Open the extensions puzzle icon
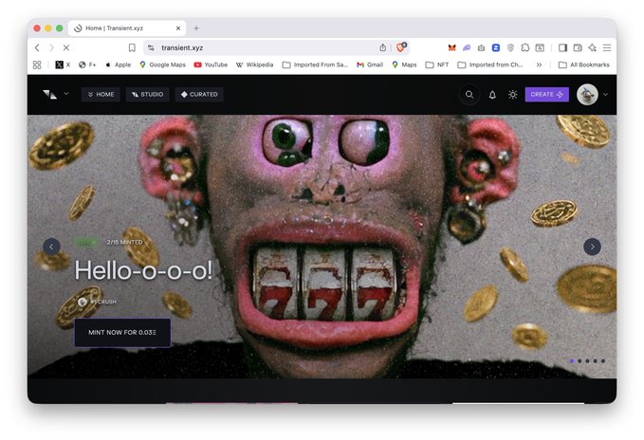 point(524,48)
